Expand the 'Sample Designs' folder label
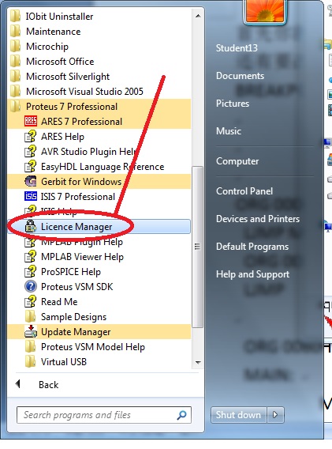 (73, 317)
